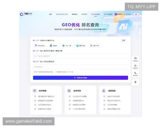Viewport: 161px width, 128px height.
Task: Focus the keyword question input field
Action: click(80, 56)
